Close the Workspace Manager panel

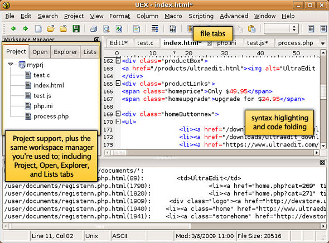(96, 40)
